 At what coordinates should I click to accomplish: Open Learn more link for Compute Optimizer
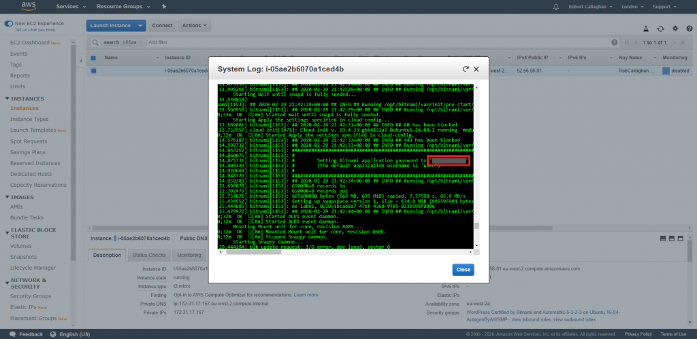pos(306,295)
